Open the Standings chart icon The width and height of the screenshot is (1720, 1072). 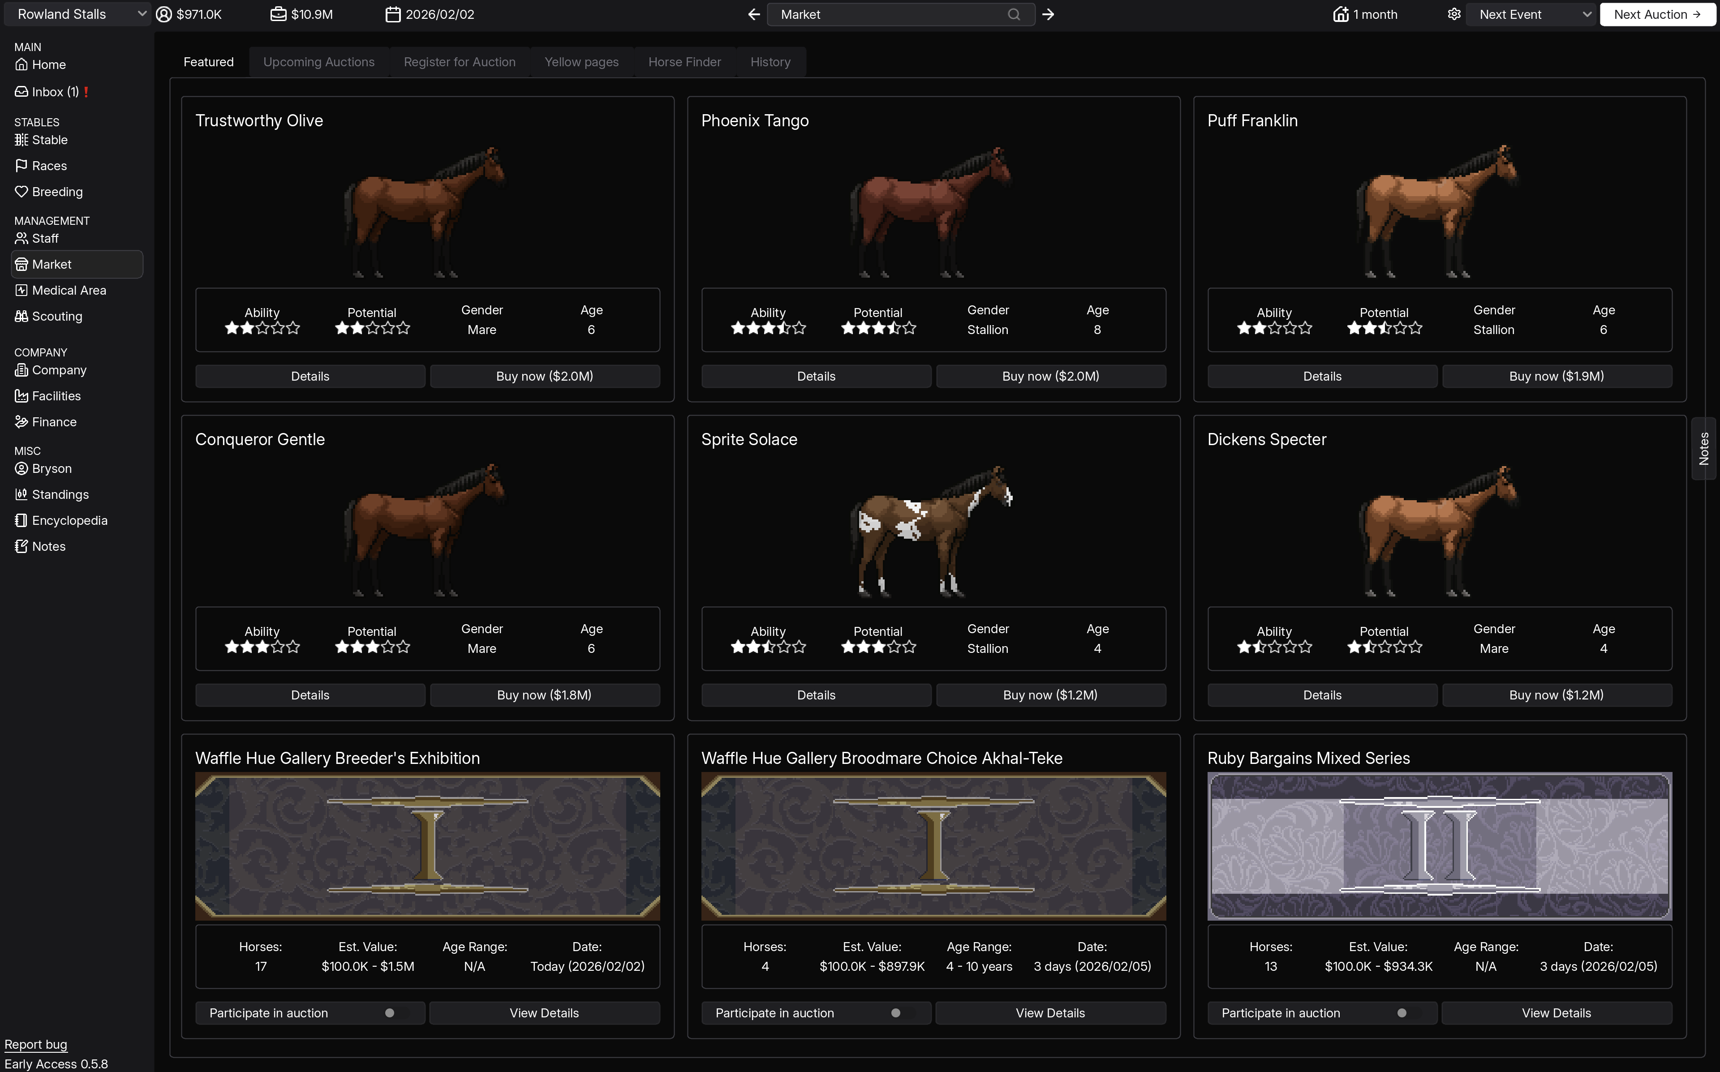point(21,494)
